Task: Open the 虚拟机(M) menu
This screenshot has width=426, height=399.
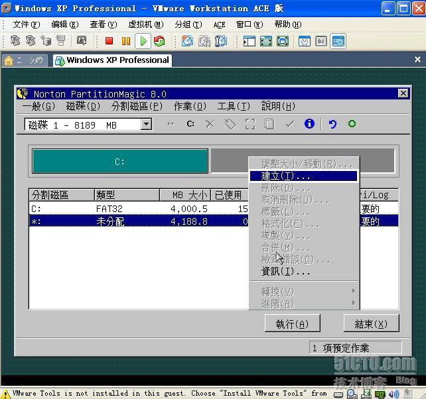Action: [146, 25]
